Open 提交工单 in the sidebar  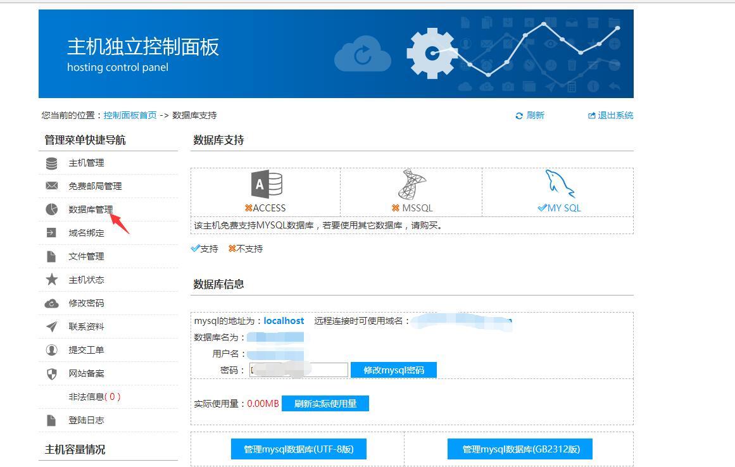coord(86,350)
